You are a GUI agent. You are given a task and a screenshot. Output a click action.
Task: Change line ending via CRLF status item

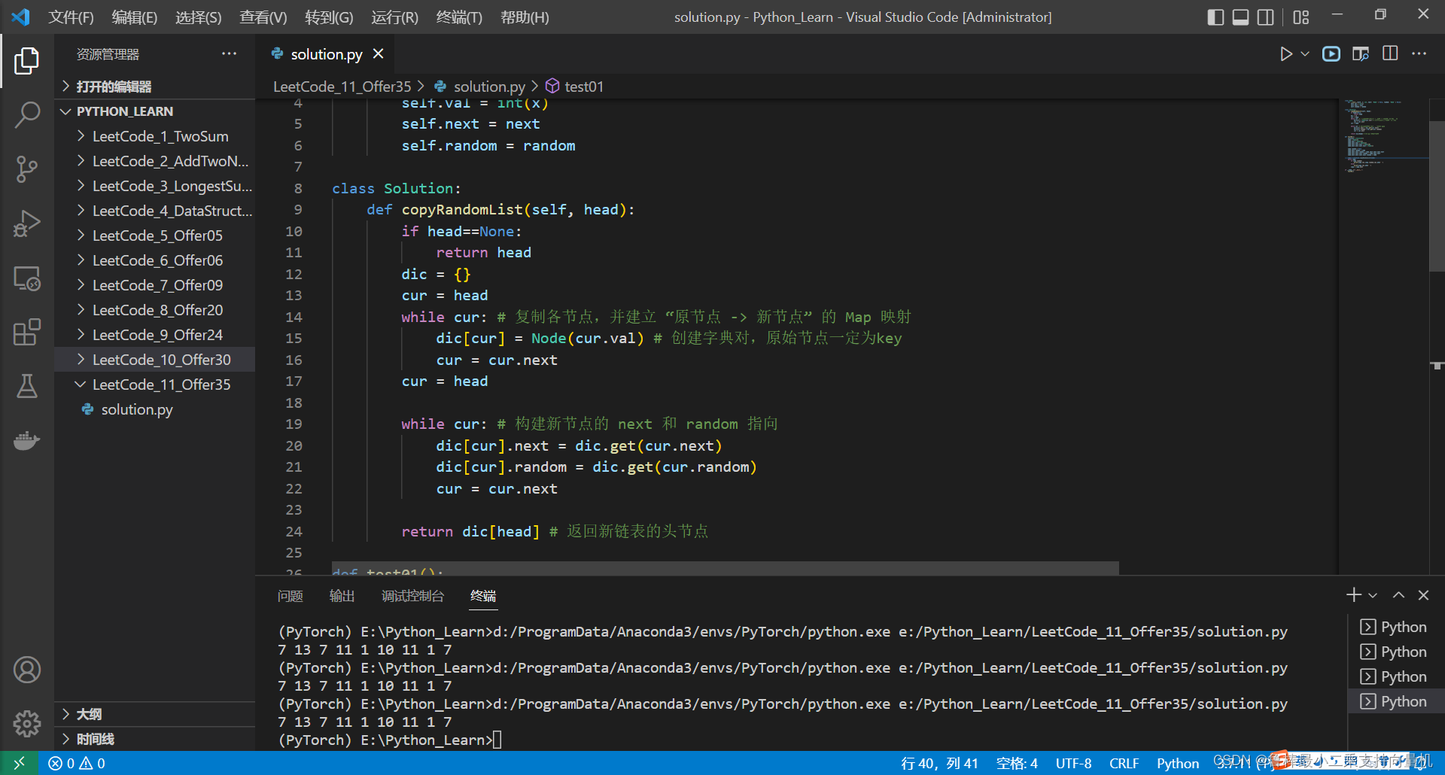(1124, 763)
